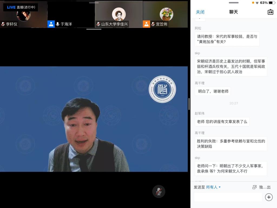Click the chat message input field
277x208 pixels.
point(228,197)
